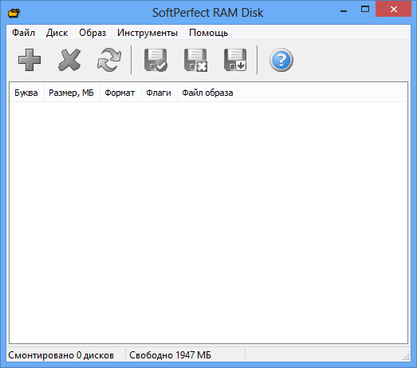417x368 pixels.
Task: Click status text Смонтировано 0 дисков
Action: [x=61, y=355]
